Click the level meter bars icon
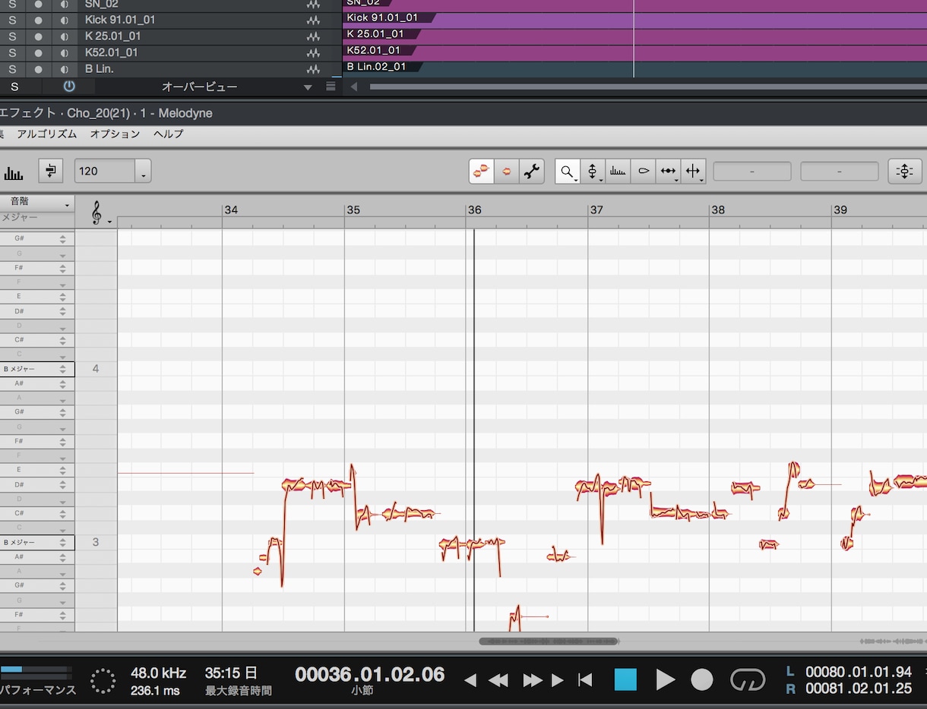Viewport: 927px width, 709px height. pyautogui.click(x=14, y=172)
